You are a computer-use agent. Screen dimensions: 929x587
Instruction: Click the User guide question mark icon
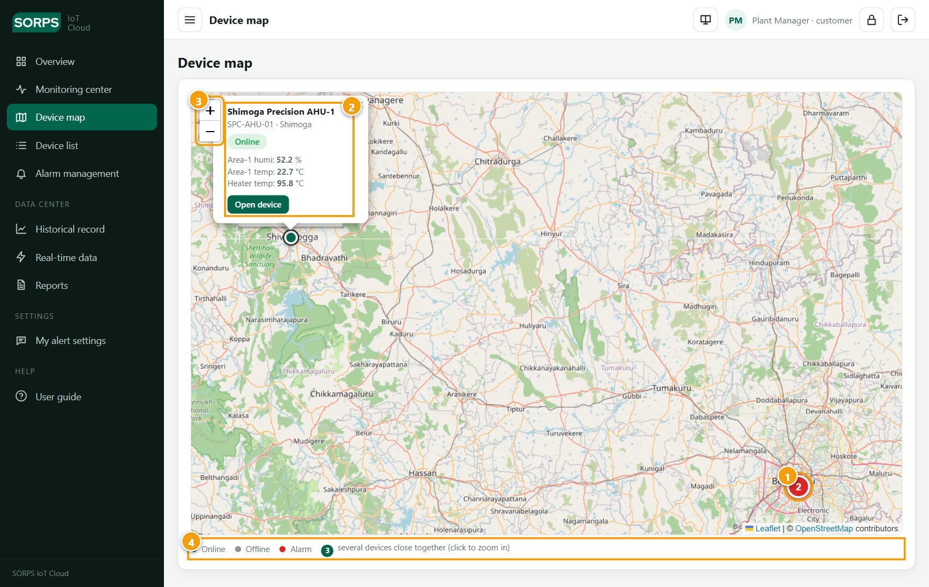[x=21, y=396]
